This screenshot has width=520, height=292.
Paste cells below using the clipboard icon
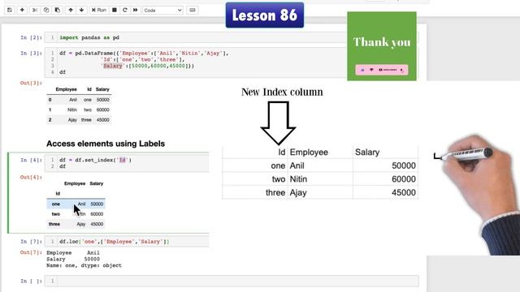(x=58, y=11)
